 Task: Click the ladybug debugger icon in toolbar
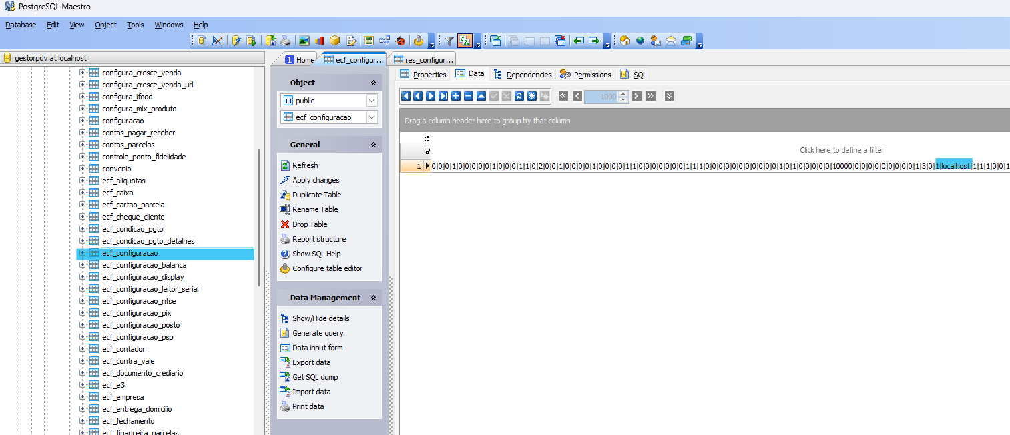point(401,41)
